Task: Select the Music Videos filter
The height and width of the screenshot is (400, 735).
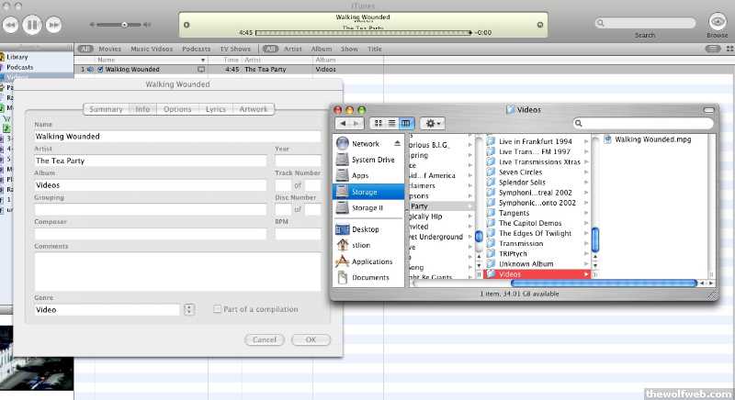Action: pos(152,49)
